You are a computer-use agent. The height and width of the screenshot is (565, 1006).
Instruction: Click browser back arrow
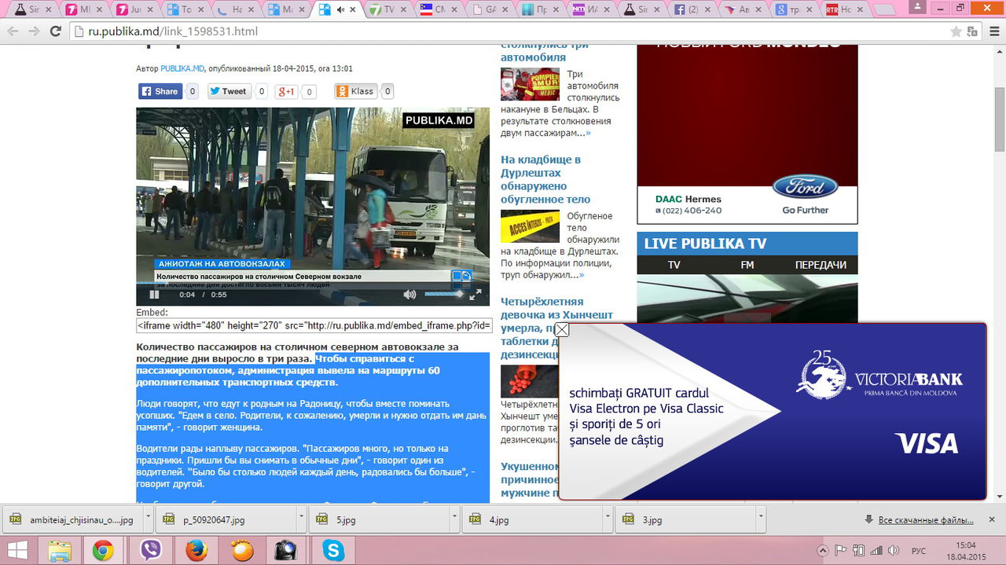(13, 31)
